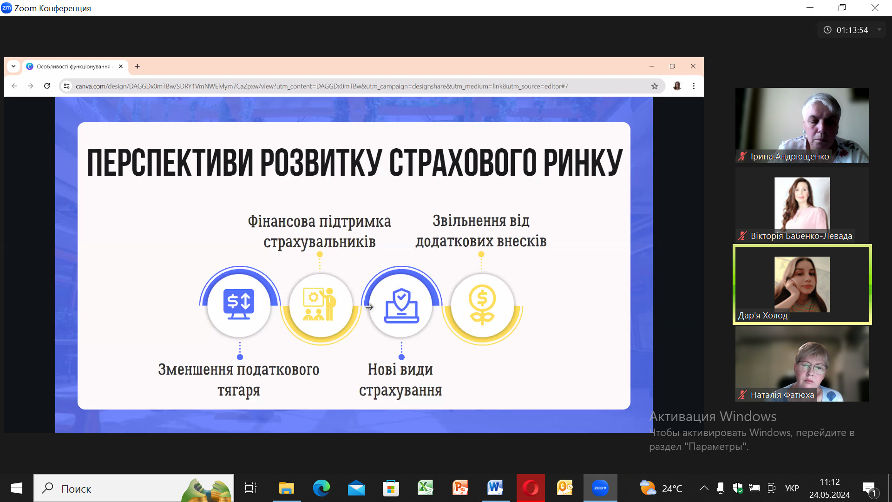Screen dimensions: 892x502
Task: Show hidden system tray icons
Action: pyautogui.click(x=704, y=488)
